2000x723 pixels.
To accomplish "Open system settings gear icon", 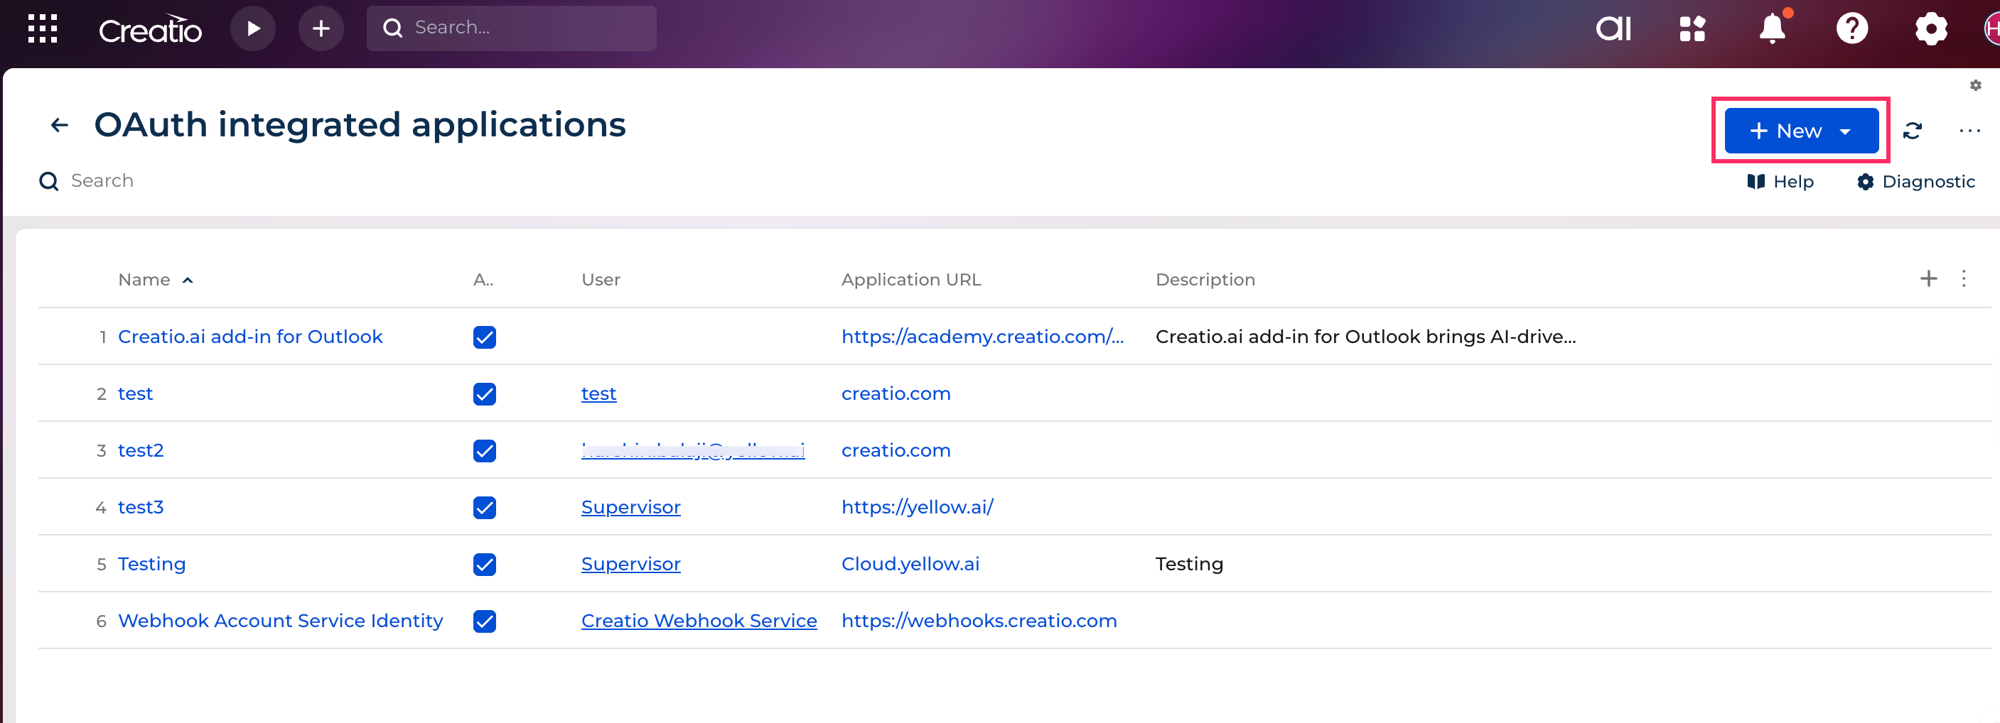I will click(1930, 28).
